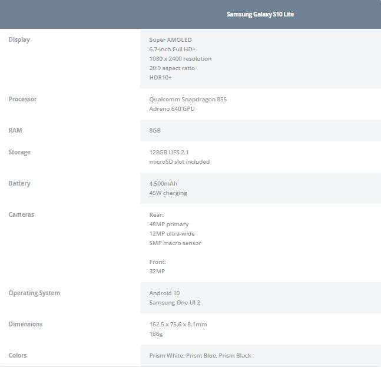
Task: Select the Display row label
Action: (x=19, y=39)
